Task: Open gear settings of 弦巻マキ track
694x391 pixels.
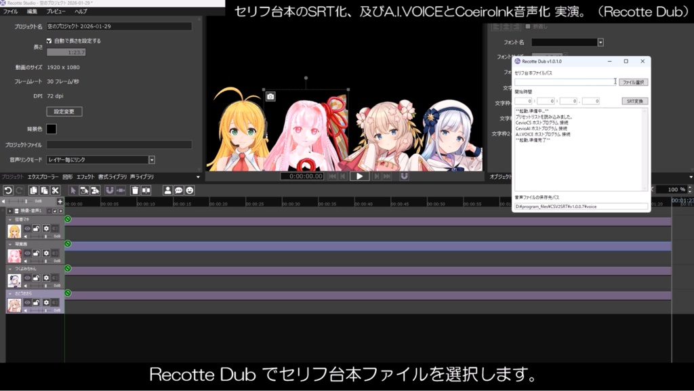Action: tap(46, 228)
